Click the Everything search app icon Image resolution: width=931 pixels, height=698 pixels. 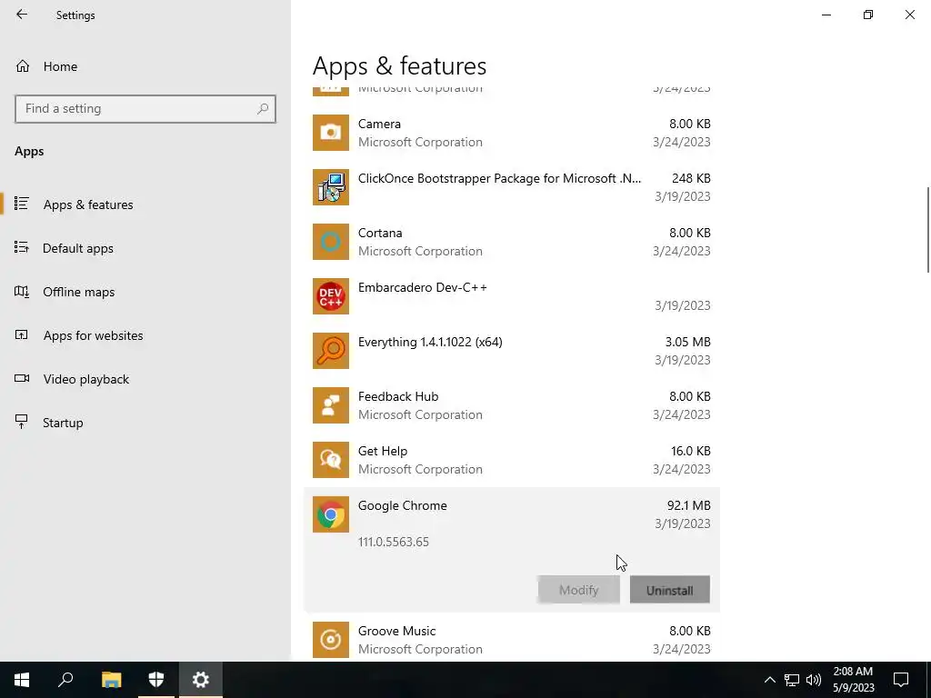[331, 351]
